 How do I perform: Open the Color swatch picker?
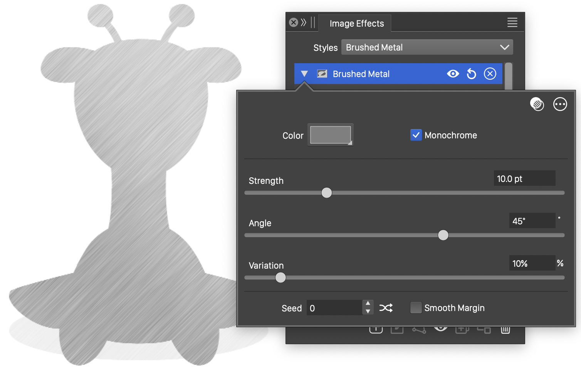330,135
